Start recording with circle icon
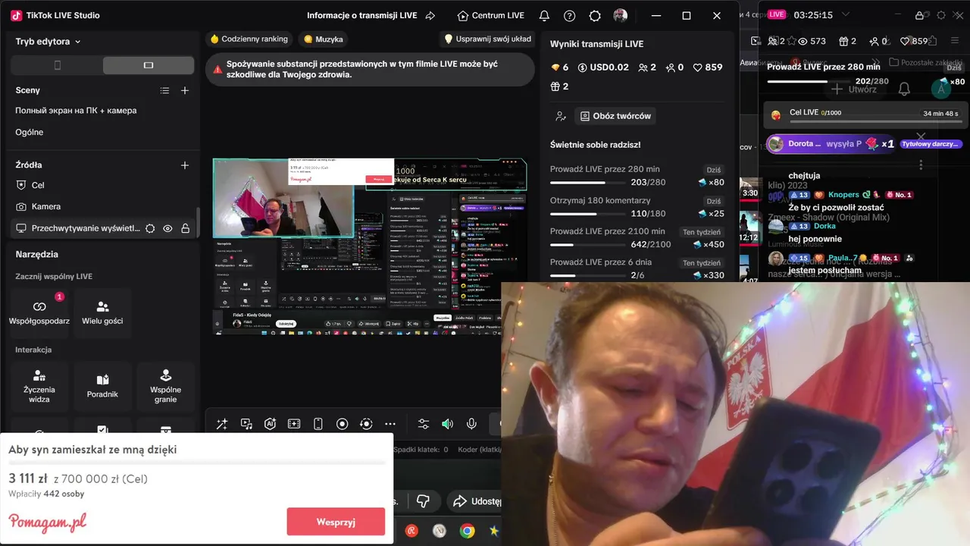Screen dimensions: 970x546 [342, 424]
